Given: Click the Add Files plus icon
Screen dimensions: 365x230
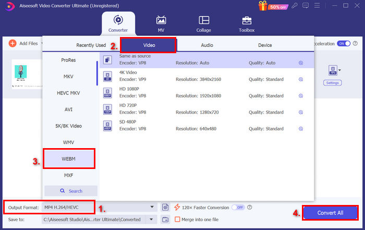Looking at the screenshot, I should (13, 43).
